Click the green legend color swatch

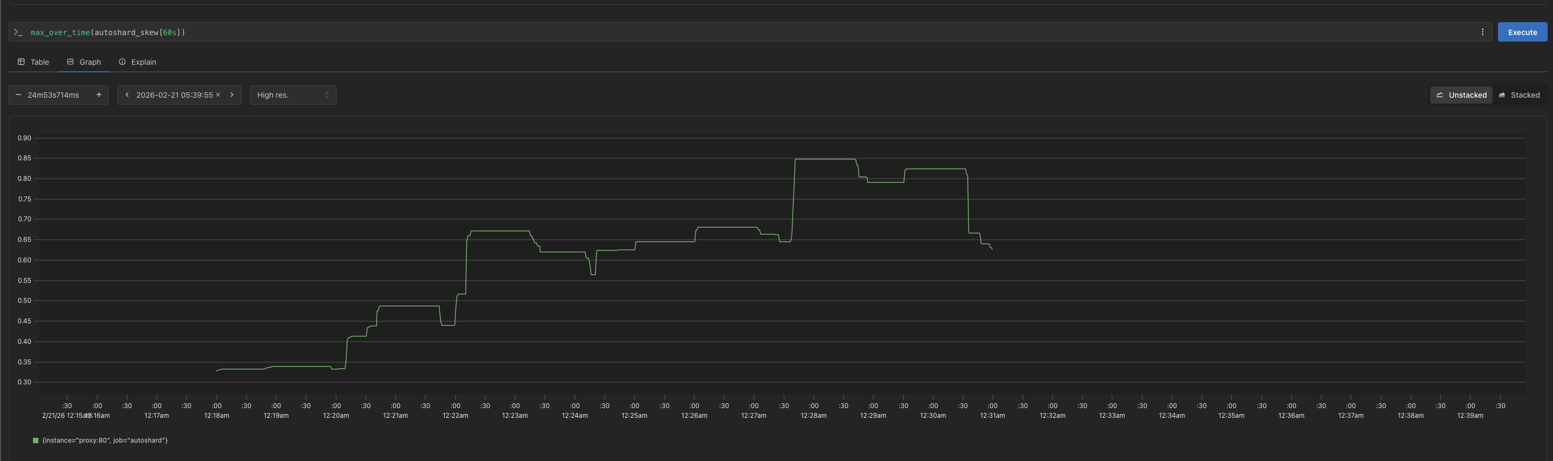click(x=36, y=440)
